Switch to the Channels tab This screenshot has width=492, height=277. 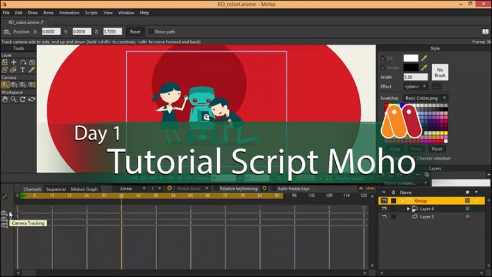click(32, 189)
